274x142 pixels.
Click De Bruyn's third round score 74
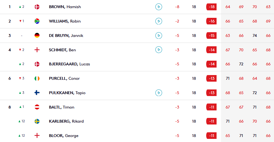click(255, 36)
